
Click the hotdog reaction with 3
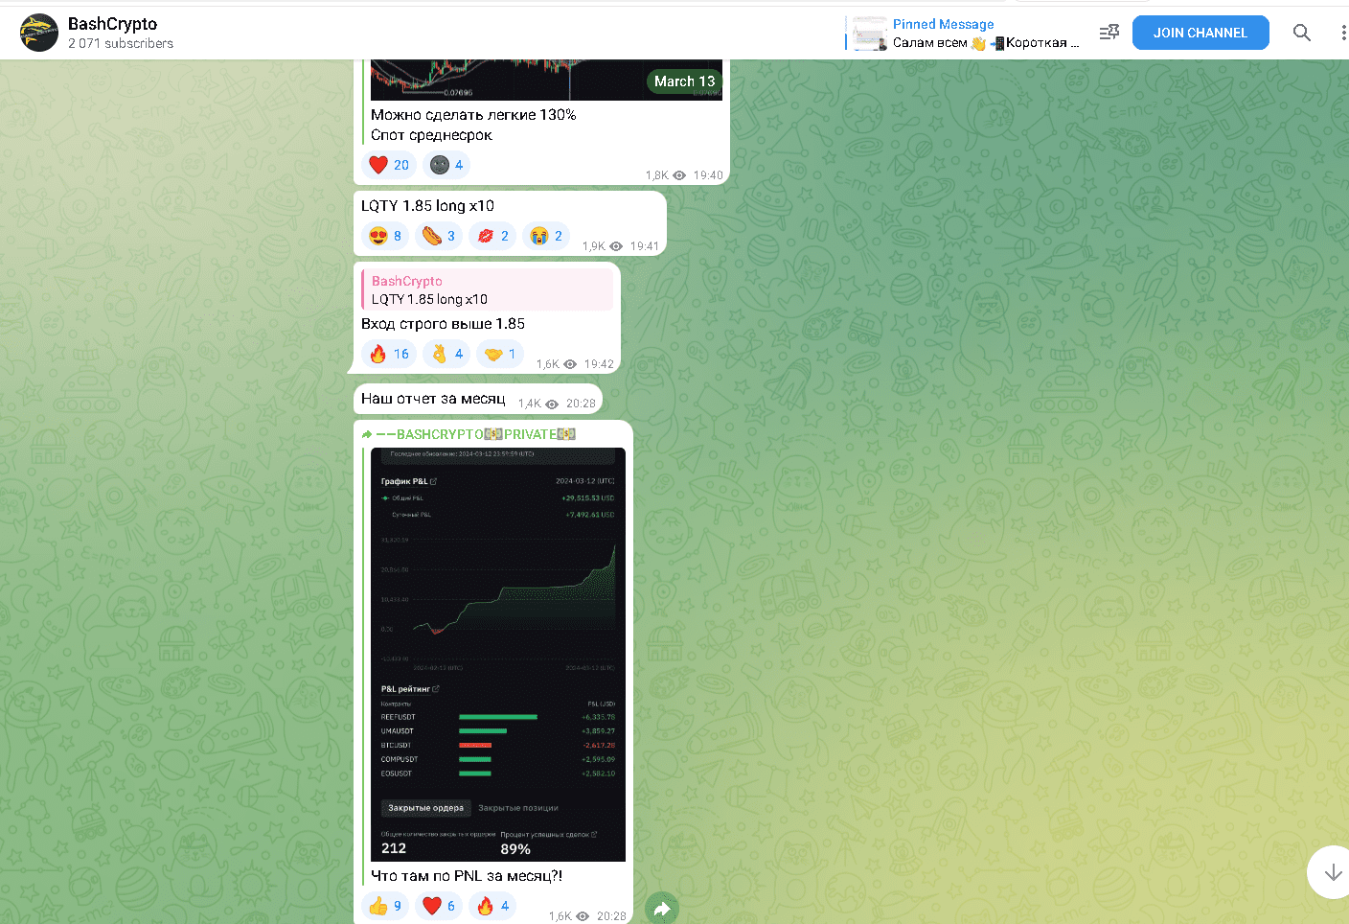439,236
